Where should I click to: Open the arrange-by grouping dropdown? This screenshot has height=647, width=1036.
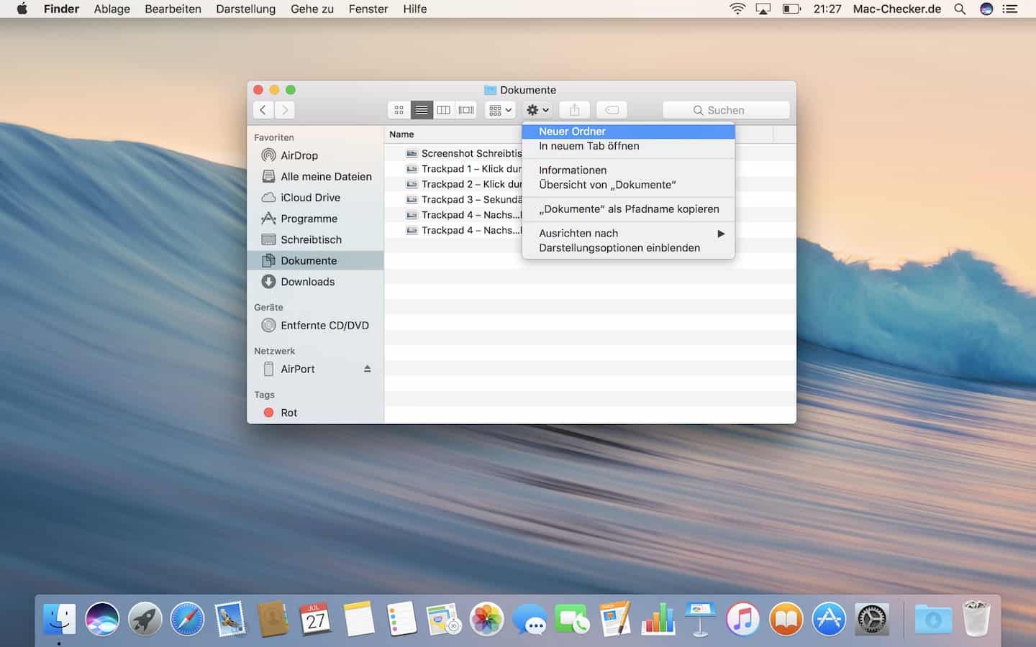(x=500, y=110)
